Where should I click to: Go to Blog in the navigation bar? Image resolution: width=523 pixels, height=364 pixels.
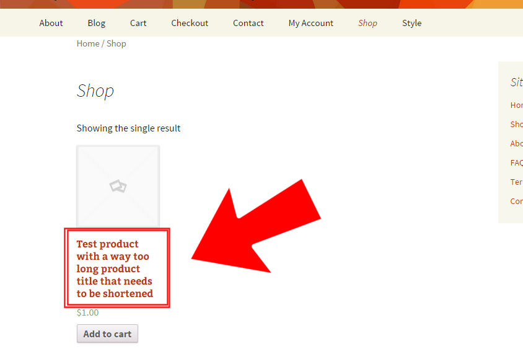point(97,23)
